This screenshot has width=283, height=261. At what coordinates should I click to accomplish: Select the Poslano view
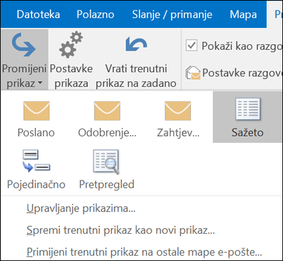tap(36, 119)
